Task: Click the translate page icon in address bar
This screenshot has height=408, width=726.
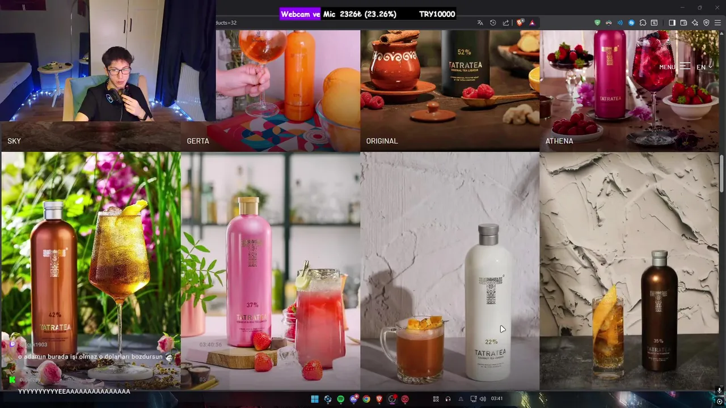Action: 480,23
